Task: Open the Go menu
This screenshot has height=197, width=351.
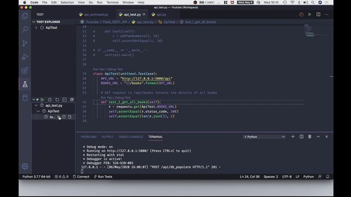Action: (x=90, y=2)
